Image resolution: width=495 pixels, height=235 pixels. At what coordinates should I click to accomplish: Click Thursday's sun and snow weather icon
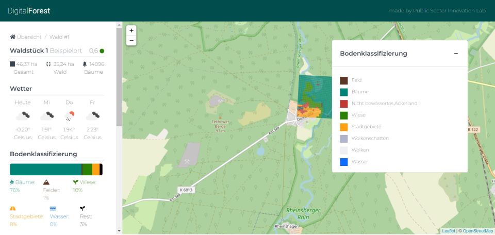click(69, 116)
